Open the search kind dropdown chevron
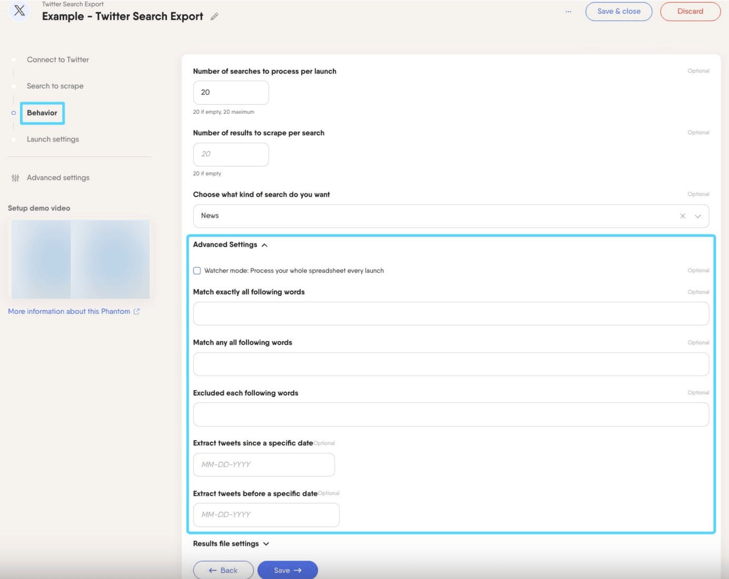This screenshot has height=579, width=729. click(x=698, y=216)
